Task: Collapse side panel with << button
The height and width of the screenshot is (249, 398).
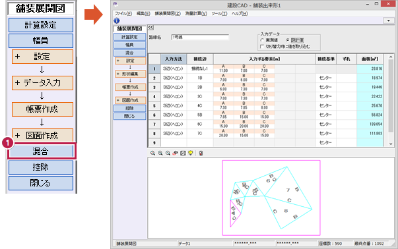Action: coord(150,28)
